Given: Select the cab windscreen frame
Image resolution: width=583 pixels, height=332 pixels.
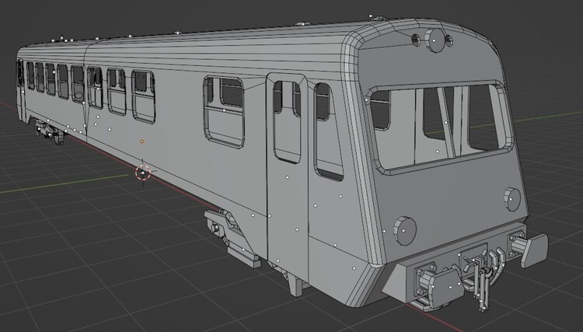Looking at the screenshot, I should [438, 127].
